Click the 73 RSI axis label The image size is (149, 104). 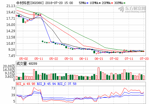[13, 88]
